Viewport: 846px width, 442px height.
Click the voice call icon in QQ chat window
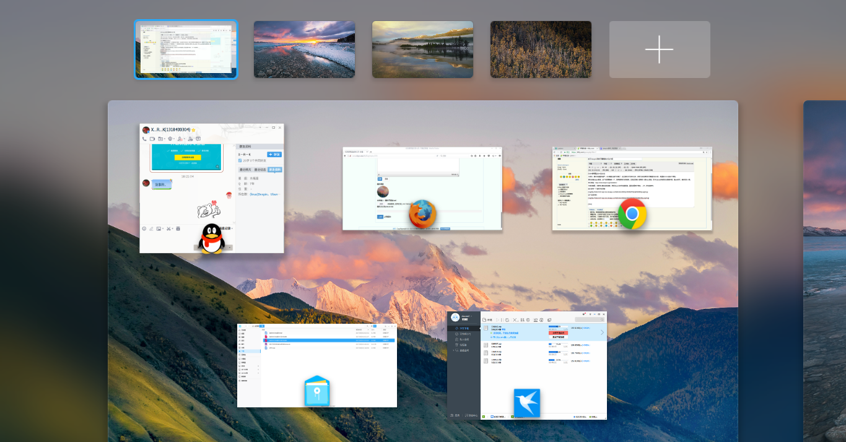(145, 139)
